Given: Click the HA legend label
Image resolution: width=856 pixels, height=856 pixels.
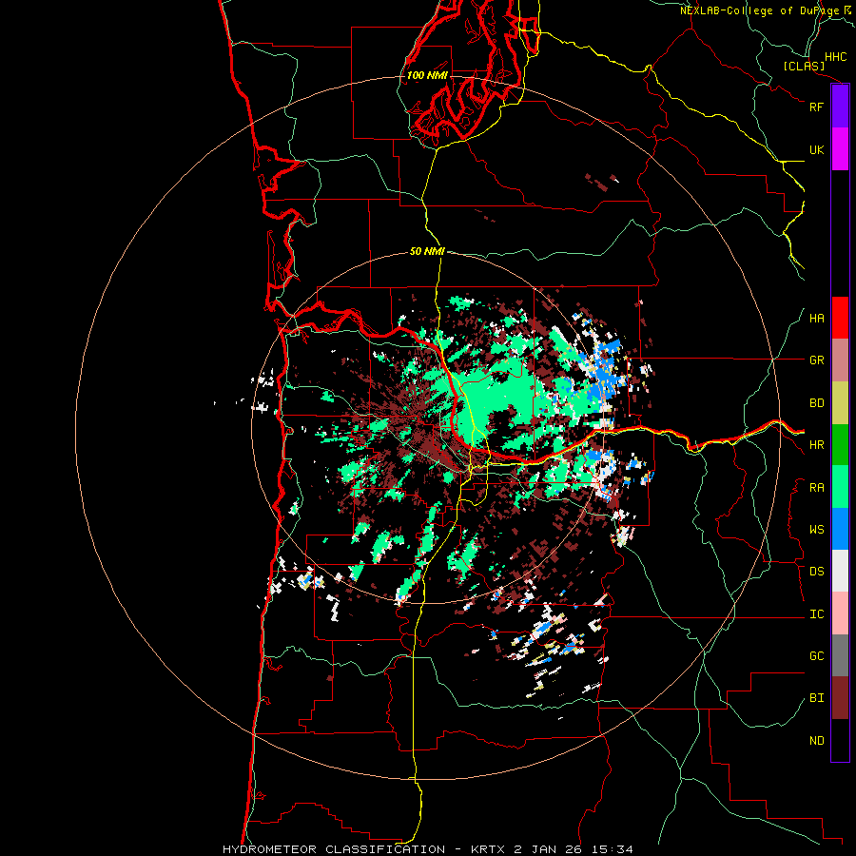Looking at the screenshot, I should coord(816,319).
